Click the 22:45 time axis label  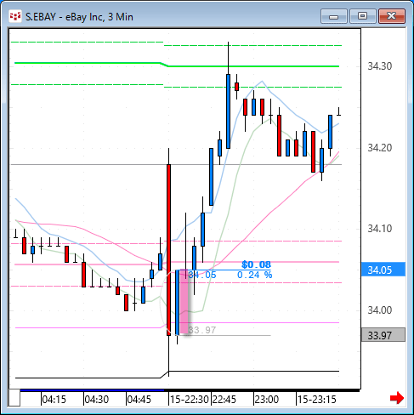pyautogui.click(x=224, y=400)
